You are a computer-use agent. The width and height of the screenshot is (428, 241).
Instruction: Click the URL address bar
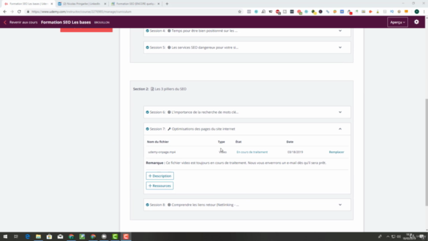(131, 12)
